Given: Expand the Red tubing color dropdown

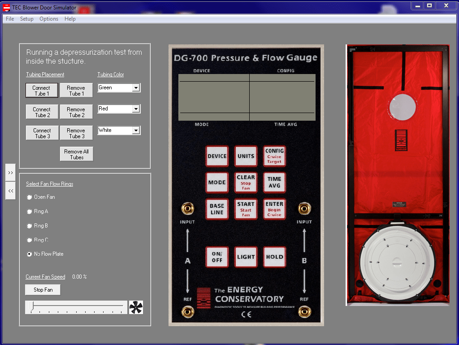Looking at the screenshot, I should pyautogui.click(x=136, y=109).
